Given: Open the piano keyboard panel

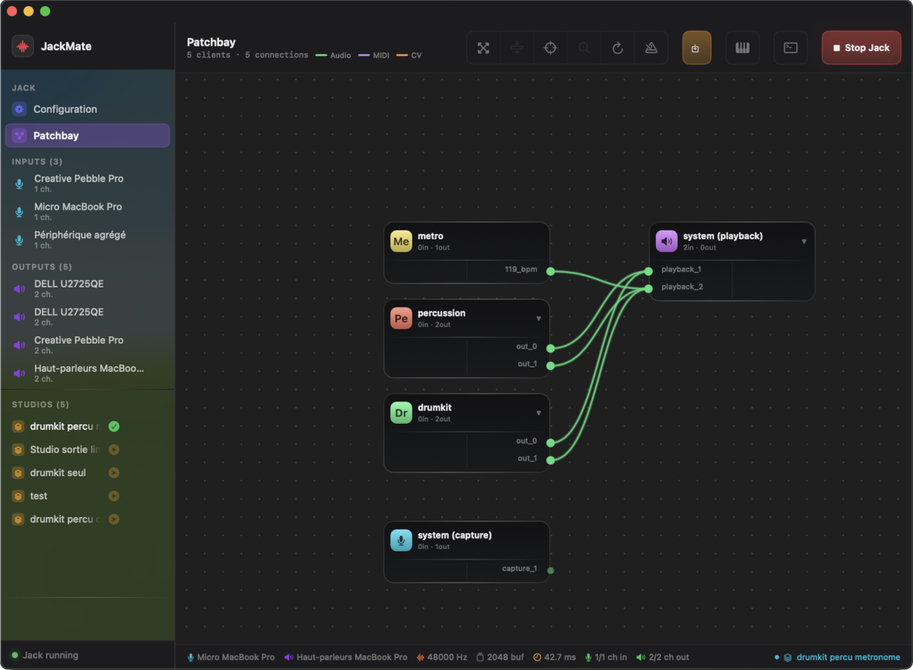Looking at the screenshot, I should (742, 48).
